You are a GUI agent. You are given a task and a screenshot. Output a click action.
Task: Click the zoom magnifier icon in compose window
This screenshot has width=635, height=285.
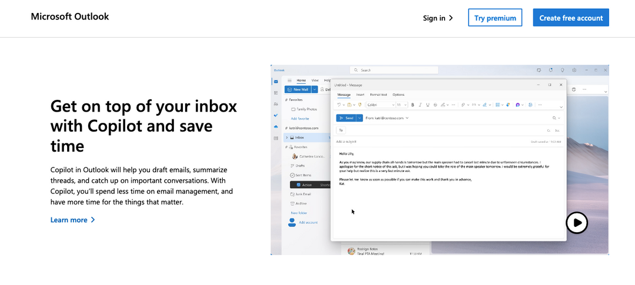click(554, 118)
